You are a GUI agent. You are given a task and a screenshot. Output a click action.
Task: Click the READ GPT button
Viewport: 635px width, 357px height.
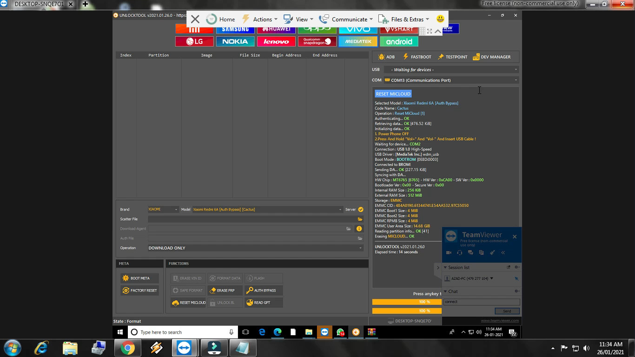click(x=264, y=302)
